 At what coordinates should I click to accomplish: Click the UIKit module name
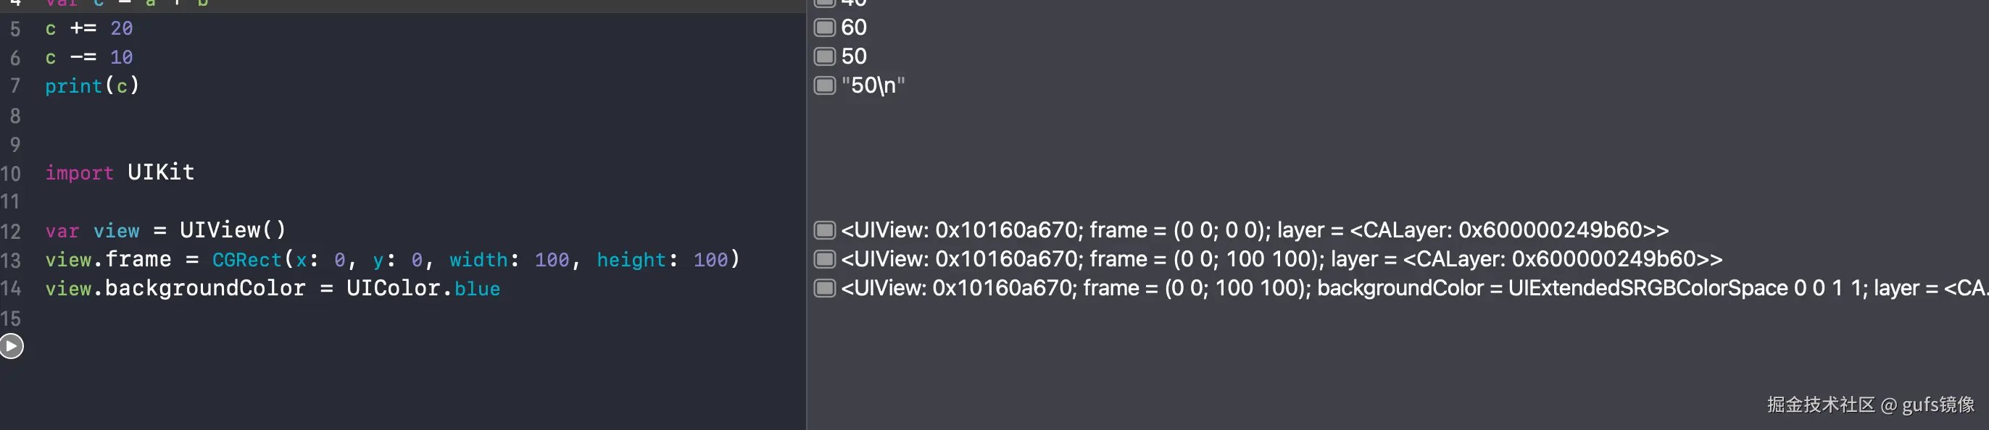161,172
